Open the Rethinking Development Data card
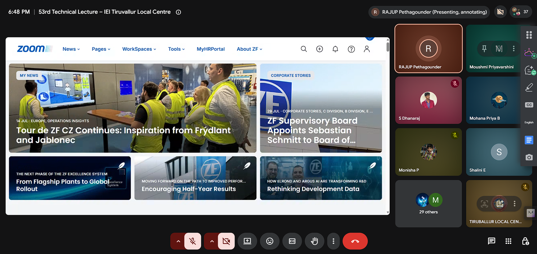Viewport: 537px width, 254px height. 321,178
